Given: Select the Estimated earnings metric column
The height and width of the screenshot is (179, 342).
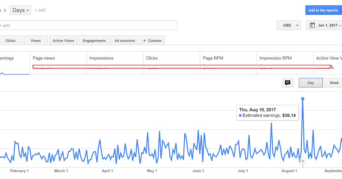Looking at the screenshot, I should 15,63.
